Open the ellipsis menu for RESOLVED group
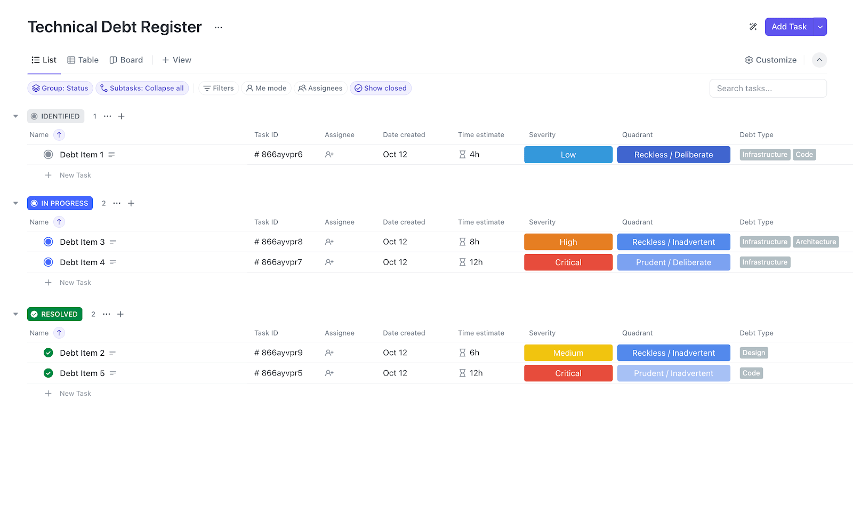 tap(107, 314)
